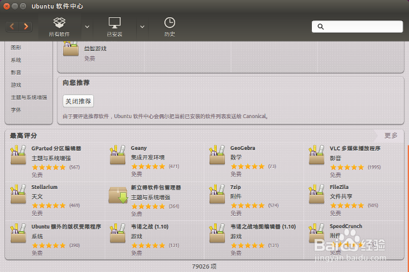
Task: Open the FileZilla title text
Action: tap(339, 187)
